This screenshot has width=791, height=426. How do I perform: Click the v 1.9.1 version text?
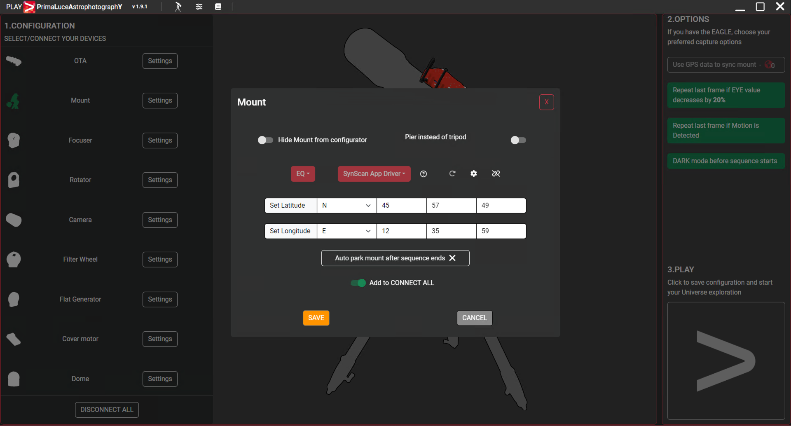click(x=140, y=7)
